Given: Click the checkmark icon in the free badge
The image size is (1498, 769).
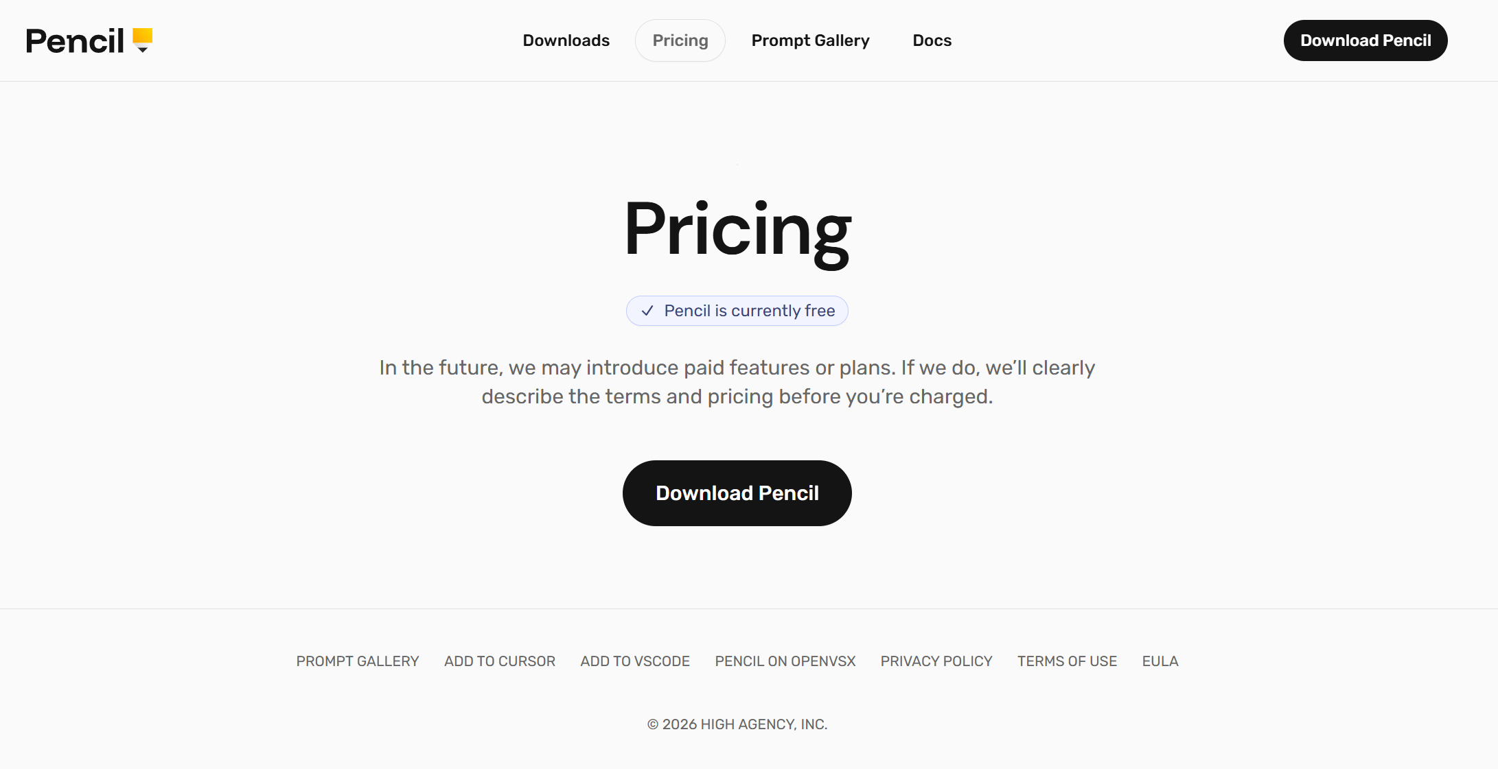Looking at the screenshot, I should (x=647, y=311).
